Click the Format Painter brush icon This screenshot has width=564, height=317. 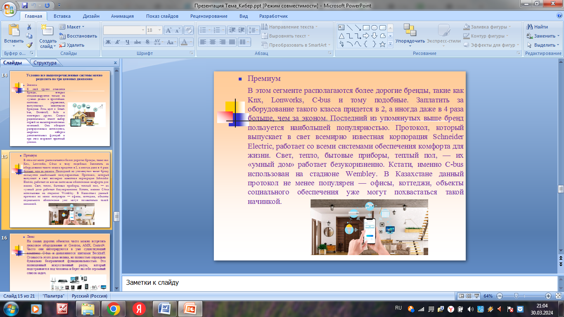[29, 45]
